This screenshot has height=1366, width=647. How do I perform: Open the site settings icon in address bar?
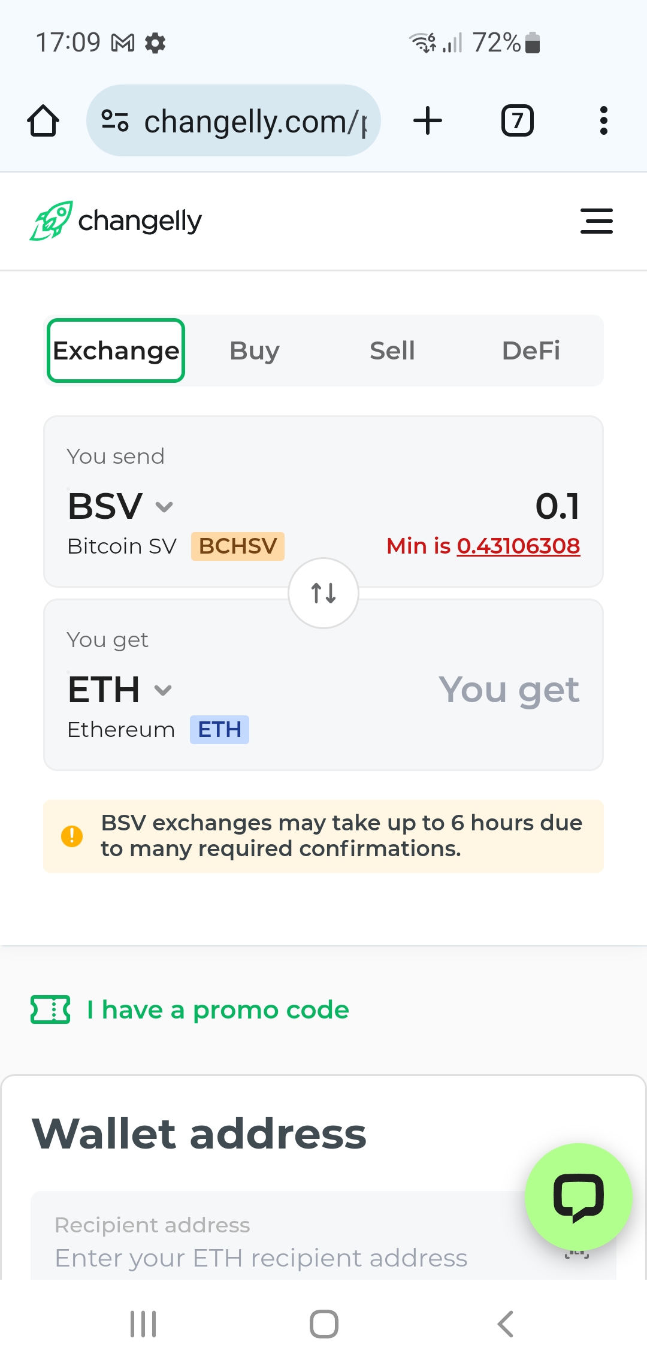coord(115,120)
